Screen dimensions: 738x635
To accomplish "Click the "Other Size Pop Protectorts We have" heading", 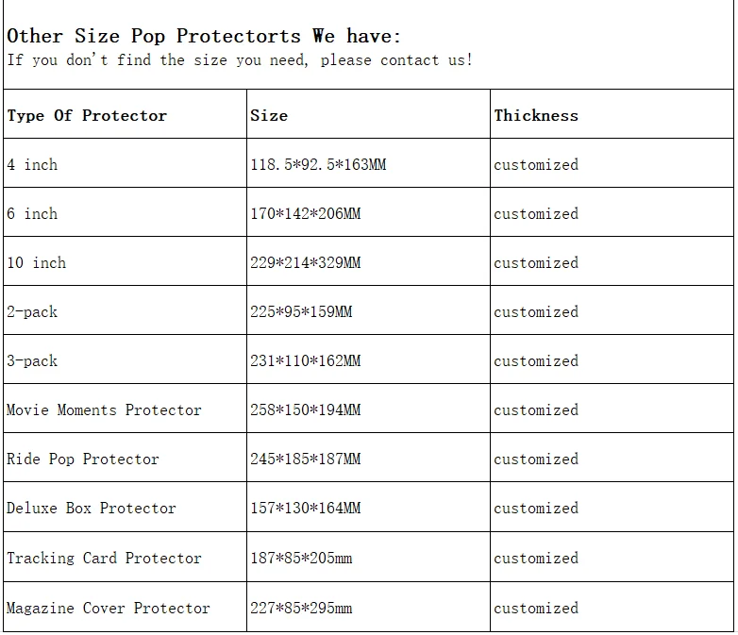I will [x=204, y=37].
